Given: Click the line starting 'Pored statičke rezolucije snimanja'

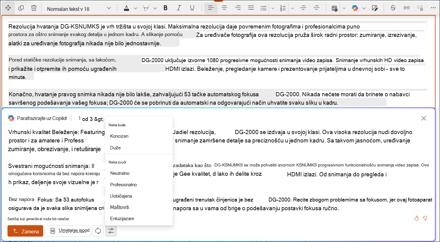Looking at the screenshot, I should [62, 60].
